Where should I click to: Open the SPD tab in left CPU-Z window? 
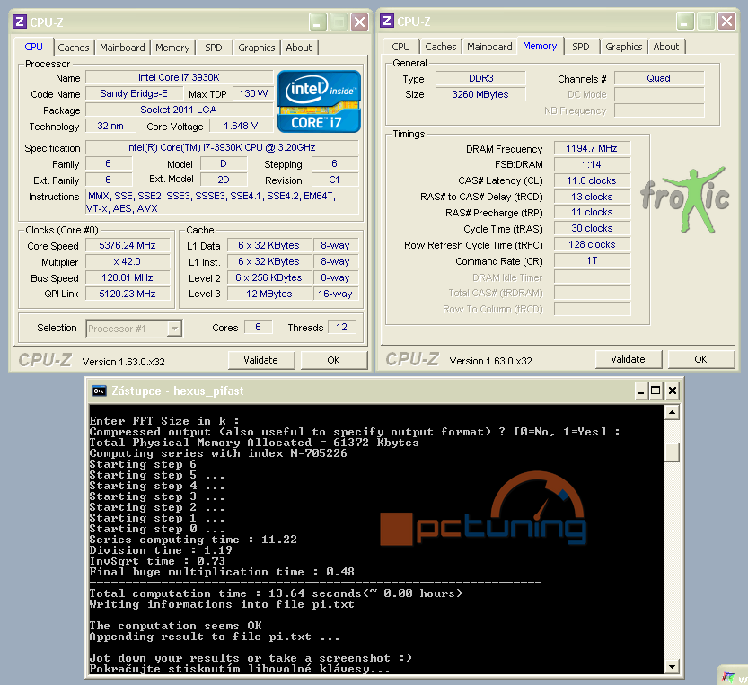[x=213, y=48]
